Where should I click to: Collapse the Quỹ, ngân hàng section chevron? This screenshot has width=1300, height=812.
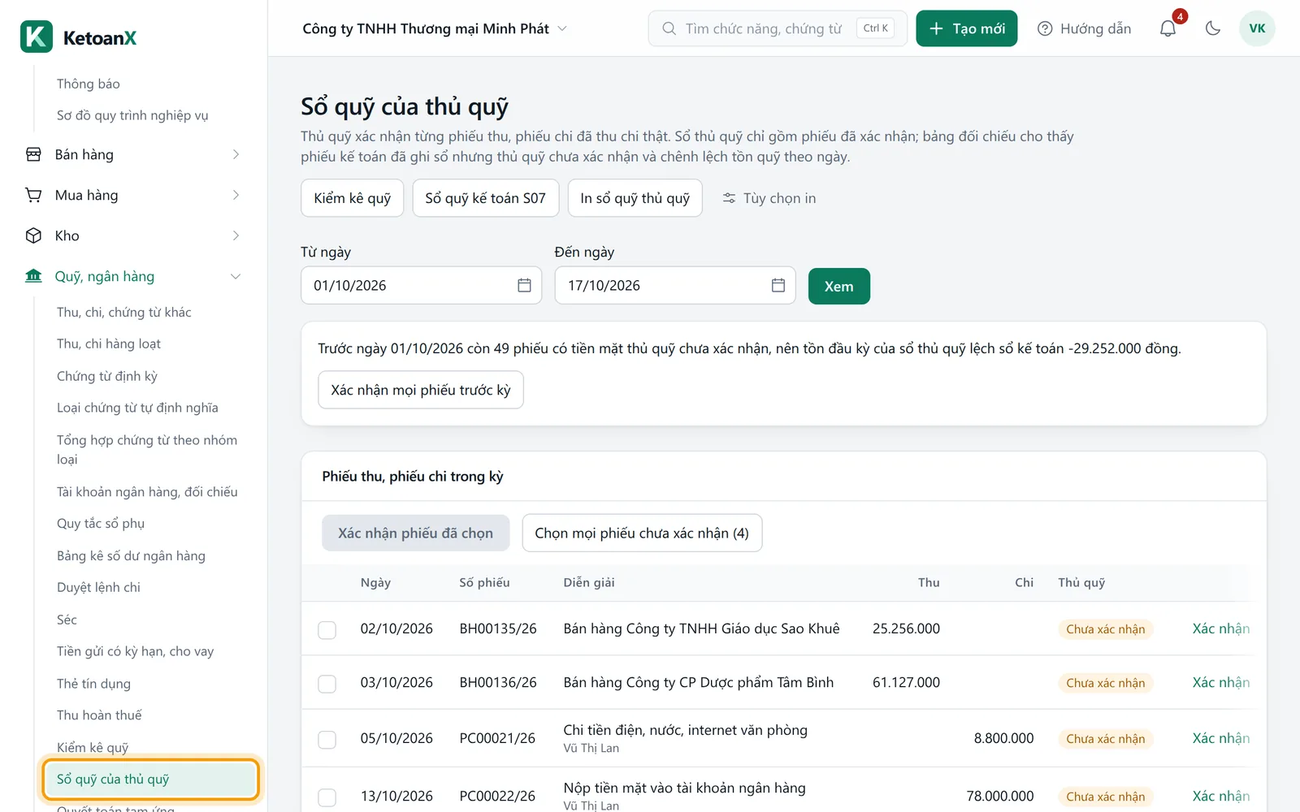236,276
